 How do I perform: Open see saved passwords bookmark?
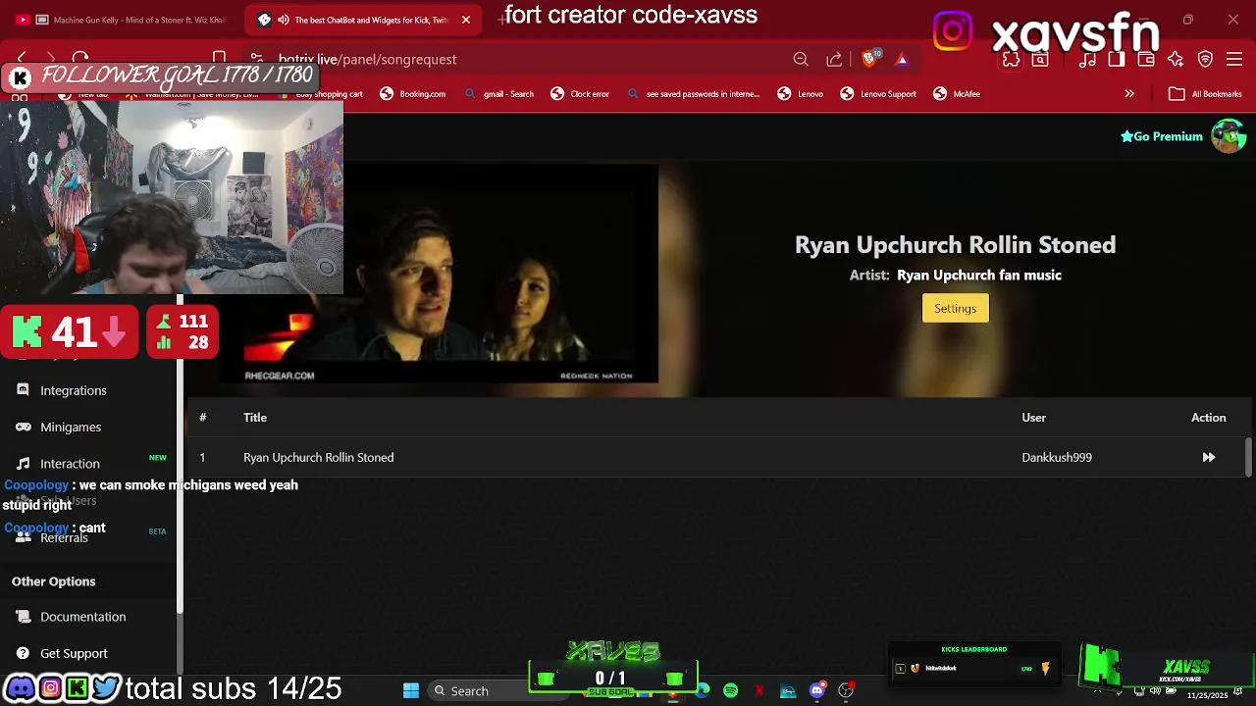(x=693, y=94)
